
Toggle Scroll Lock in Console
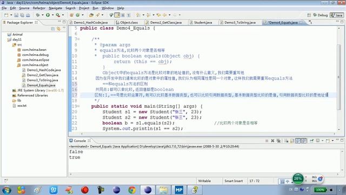292,141
